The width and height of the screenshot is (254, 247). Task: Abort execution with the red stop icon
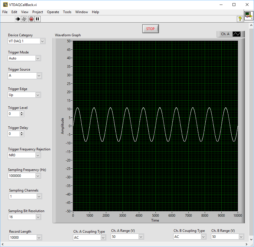tap(31, 19)
